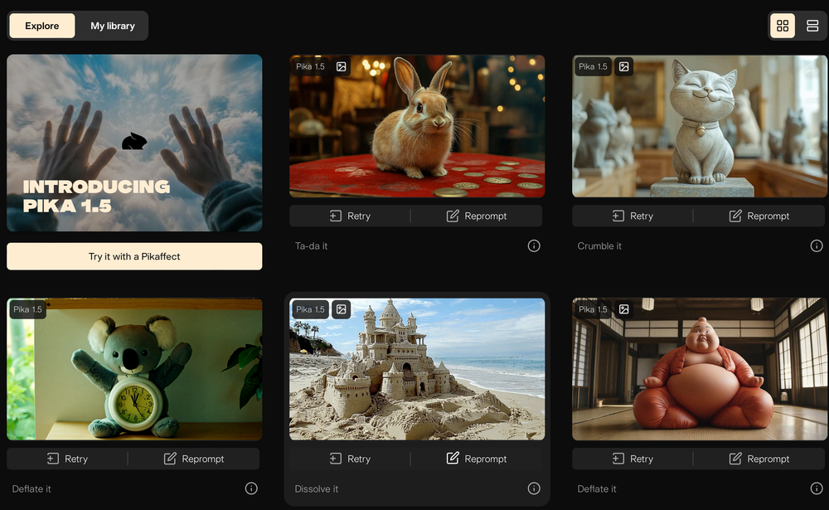This screenshot has width=829, height=510.
Task: Retry the koala Deflate it video
Action: pos(67,459)
